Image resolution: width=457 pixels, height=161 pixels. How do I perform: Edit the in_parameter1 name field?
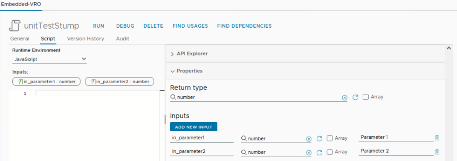coord(202,138)
